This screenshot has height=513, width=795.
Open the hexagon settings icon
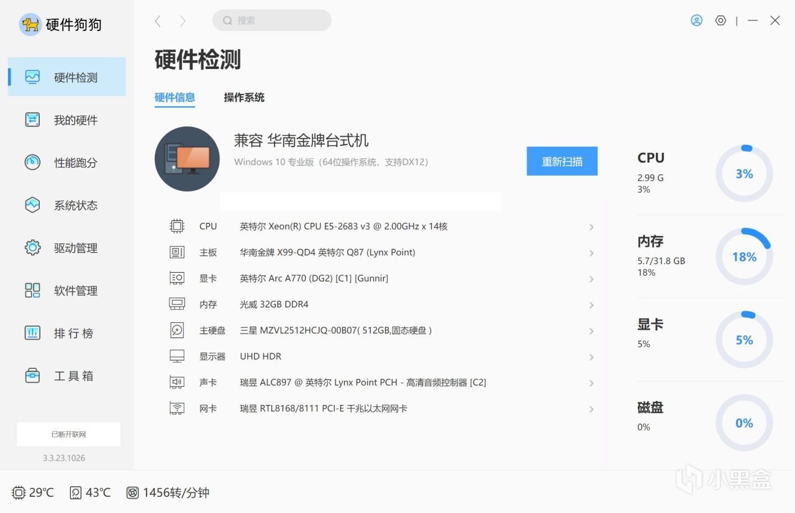click(720, 20)
